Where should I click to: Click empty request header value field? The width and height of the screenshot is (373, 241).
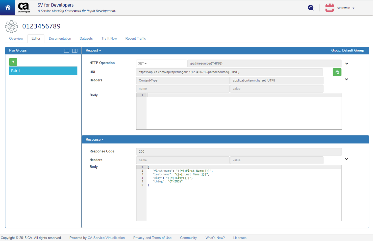(277, 89)
